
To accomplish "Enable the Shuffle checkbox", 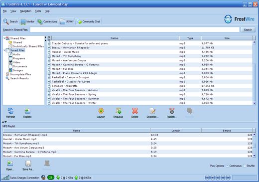I will [x=245, y=166].
